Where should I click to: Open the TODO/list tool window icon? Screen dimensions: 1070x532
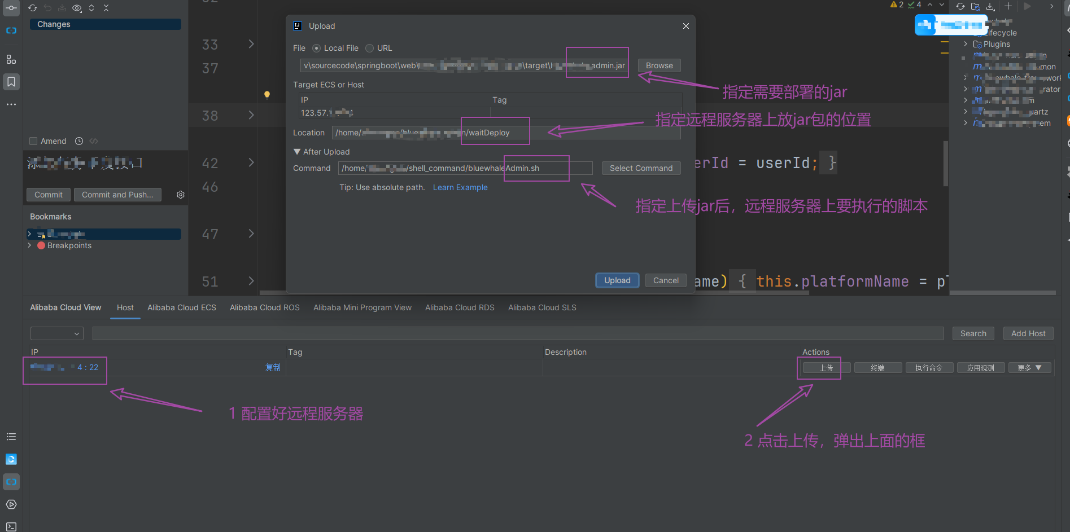11,437
